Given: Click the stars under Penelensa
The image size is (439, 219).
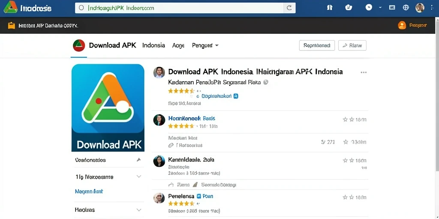Looking at the screenshot, I should click(181, 204).
